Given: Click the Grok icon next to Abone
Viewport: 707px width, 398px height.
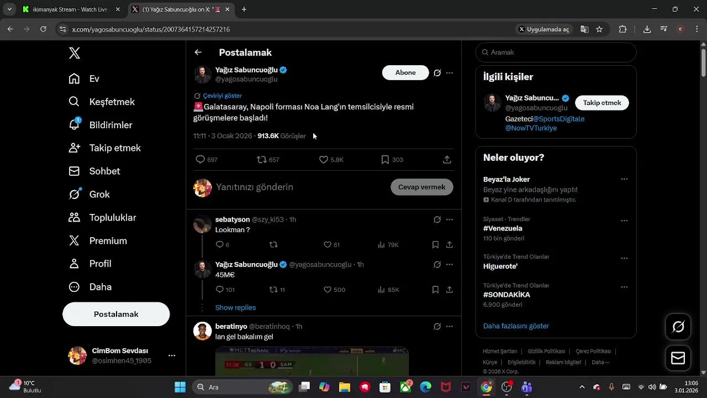Looking at the screenshot, I should 437,73.
